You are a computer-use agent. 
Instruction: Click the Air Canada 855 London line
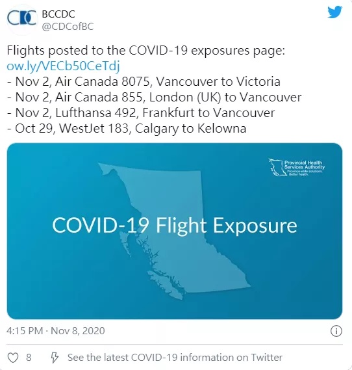click(x=155, y=97)
